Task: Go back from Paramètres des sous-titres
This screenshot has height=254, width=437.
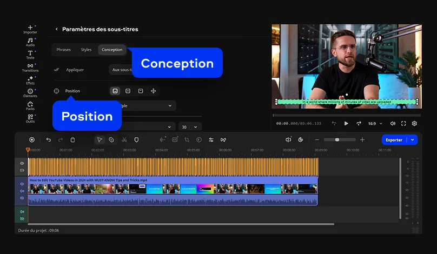Action: (x=57, y=29)
